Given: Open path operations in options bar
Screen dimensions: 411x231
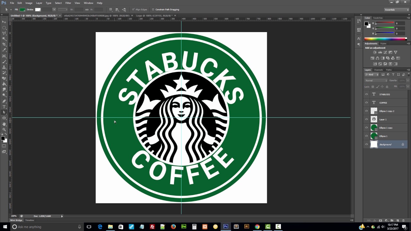Looking at the screenshot, I should coord(110,10).
